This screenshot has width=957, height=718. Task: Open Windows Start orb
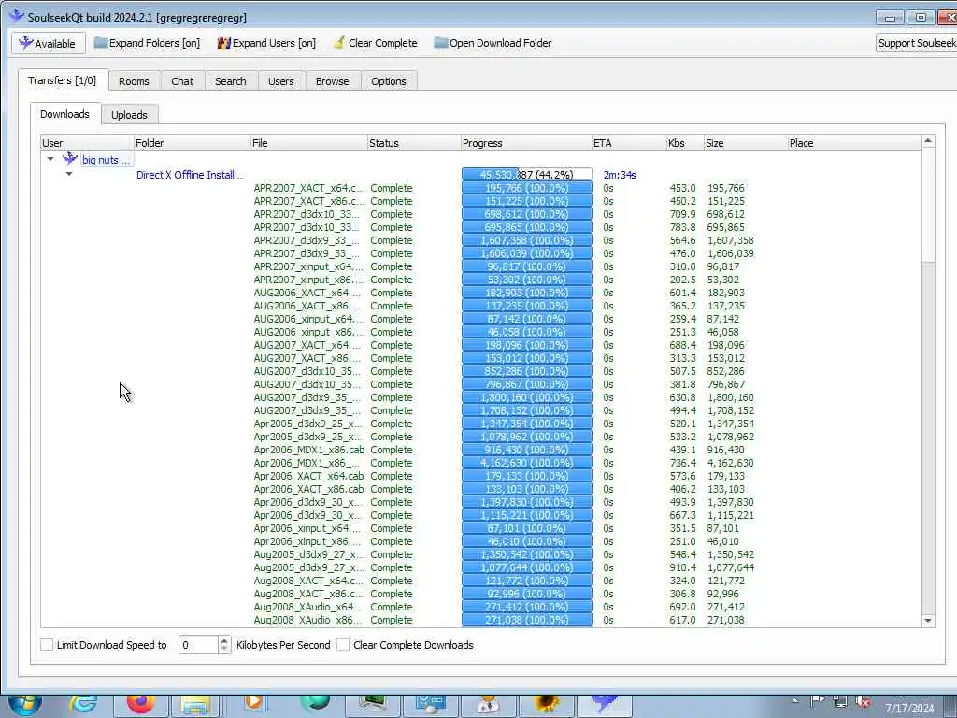pyautogui.click(x=25, y=704)
